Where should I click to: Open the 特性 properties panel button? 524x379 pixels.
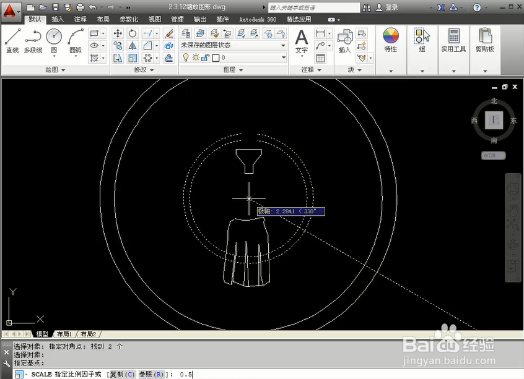[391, 41]
